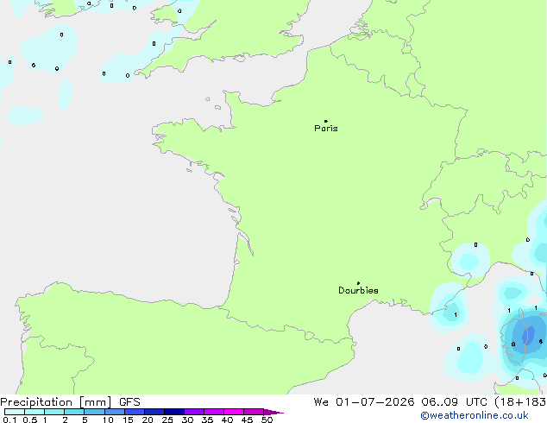The image size is (547, 423).
Task: Click the legend value '50'
Action: coord(267,420)
